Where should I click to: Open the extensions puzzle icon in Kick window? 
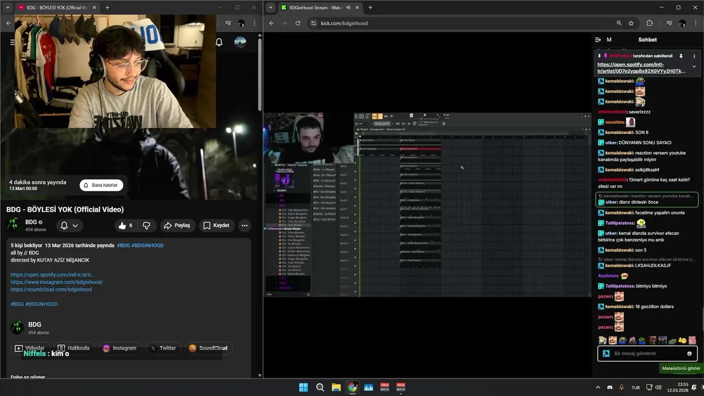click(x=650, y=23)
